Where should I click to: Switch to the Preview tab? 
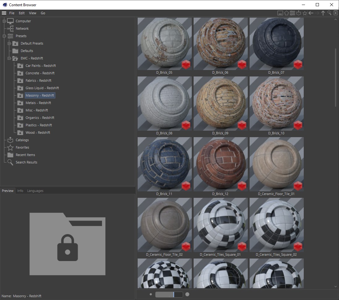pyautogui.click(x=7, y=191)
